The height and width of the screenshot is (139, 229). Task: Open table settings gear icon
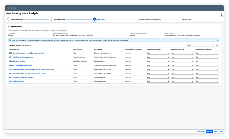tap(217, 45)
